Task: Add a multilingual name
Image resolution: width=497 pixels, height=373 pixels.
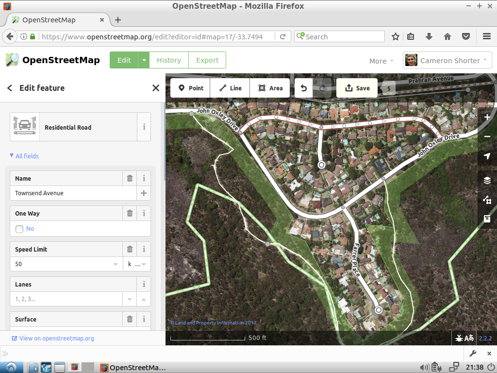Action: (x=144, y=193)
